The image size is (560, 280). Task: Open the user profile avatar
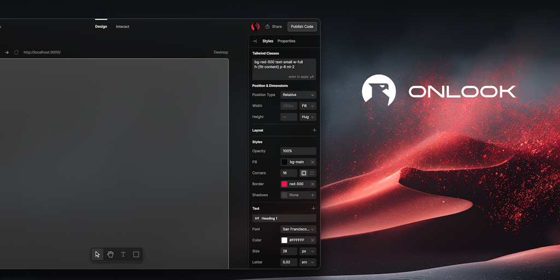pyautogui.click(x=255, y=26)
